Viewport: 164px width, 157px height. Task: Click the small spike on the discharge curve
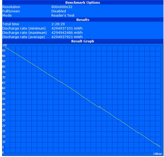point(100,106)
